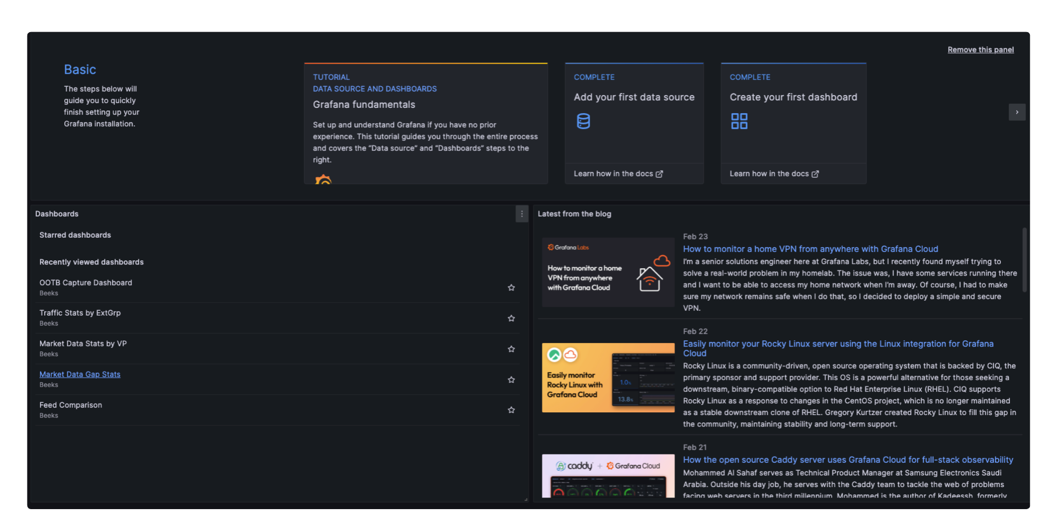Star the Traffic Stats by ExtGrp dashboard
Screen dimensions: 1053x527
pyautogui.click(x=511, y=318)
